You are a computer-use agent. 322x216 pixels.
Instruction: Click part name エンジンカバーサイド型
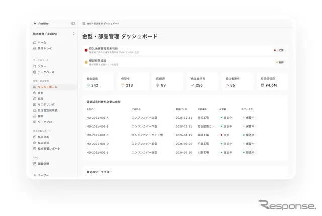click(147, 135)
